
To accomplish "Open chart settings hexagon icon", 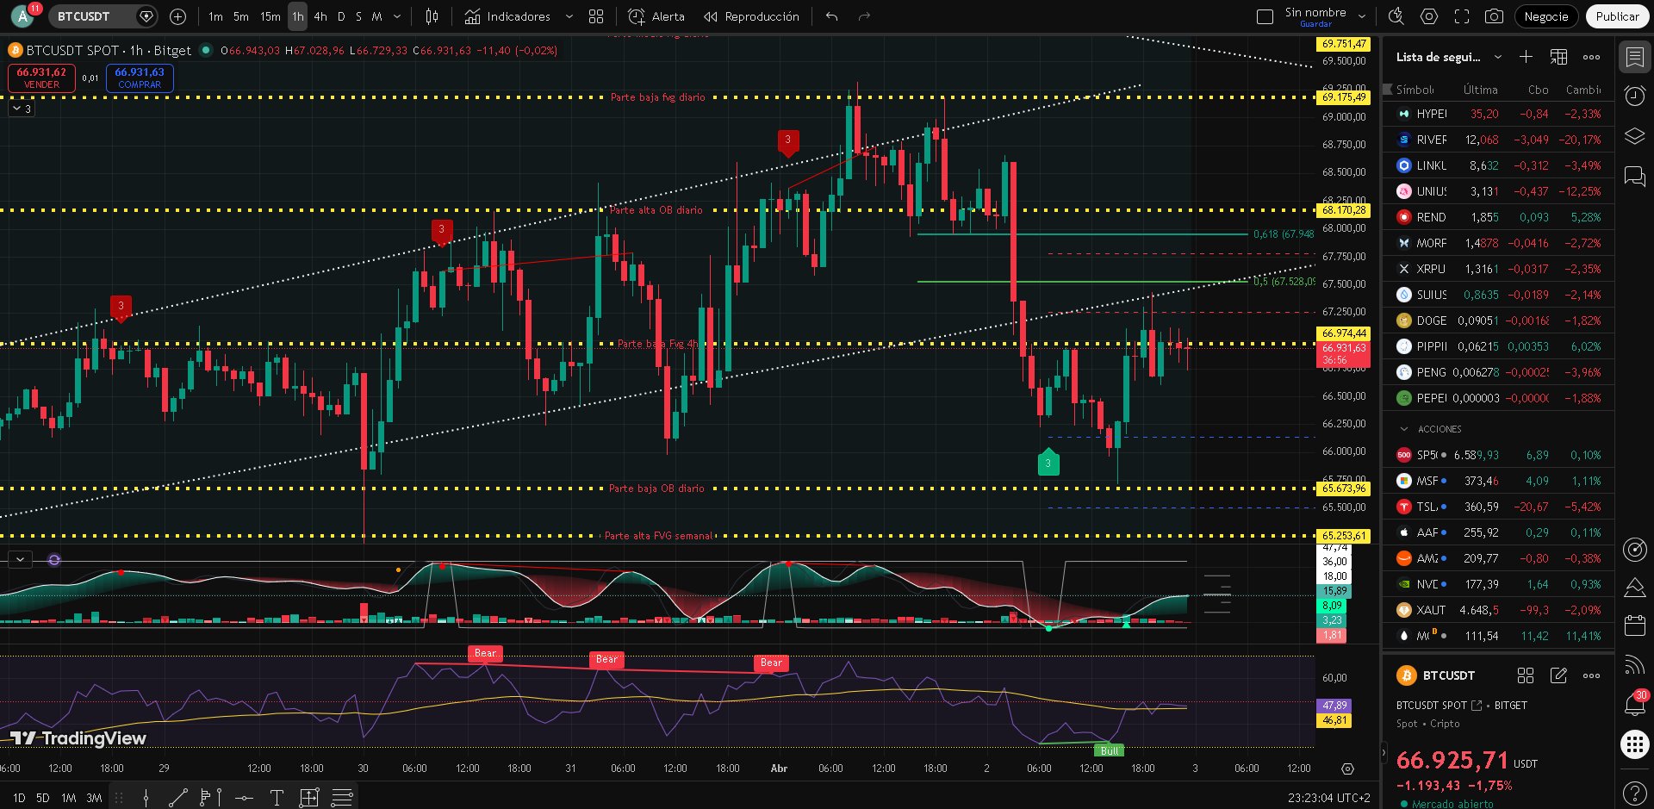I will [x=1429, y=16].
